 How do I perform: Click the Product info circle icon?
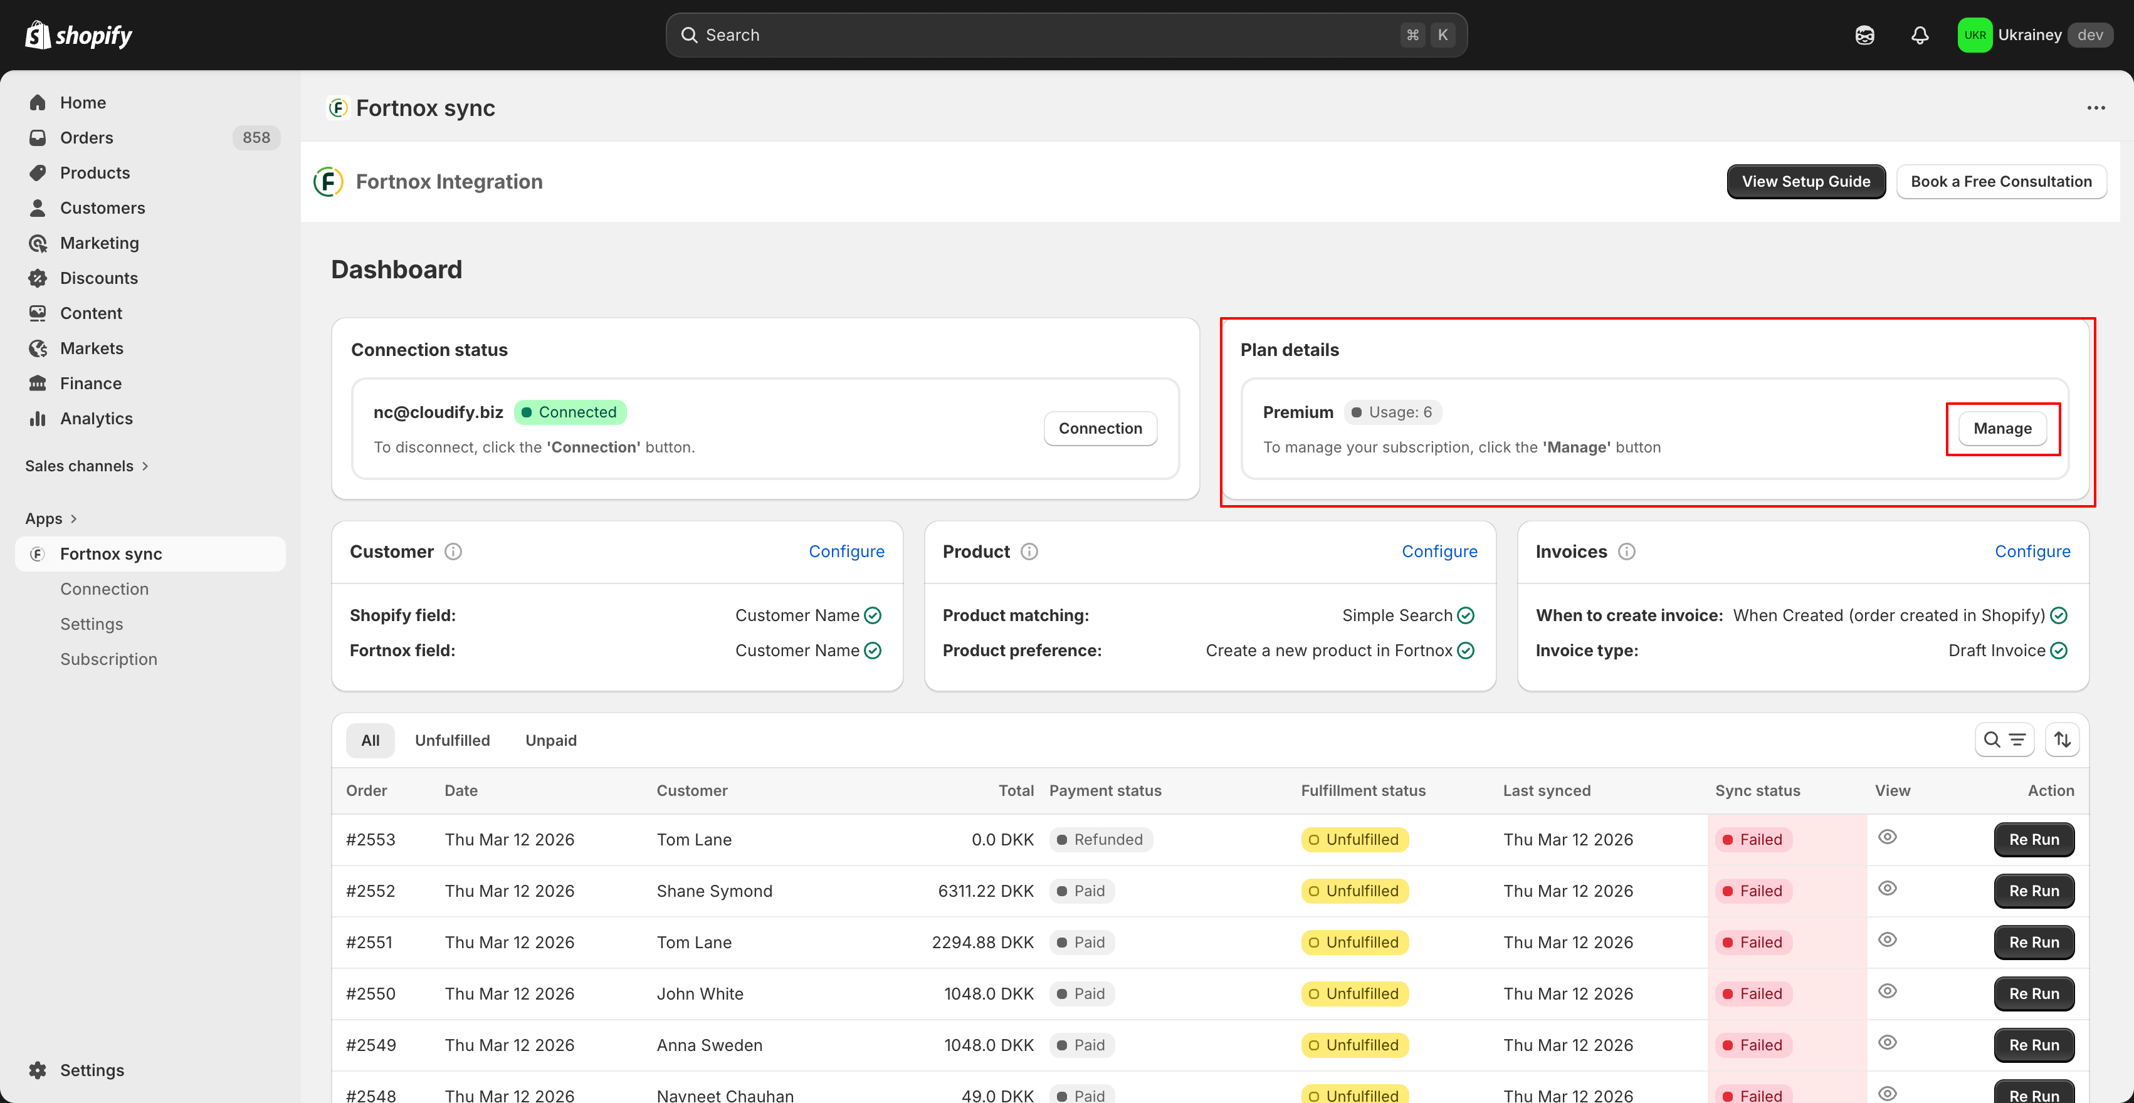tap(1029, 551)
